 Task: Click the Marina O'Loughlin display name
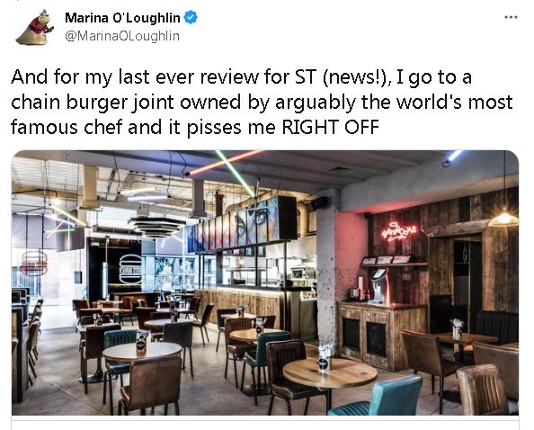pyautogui.click(x=122, y=18)
